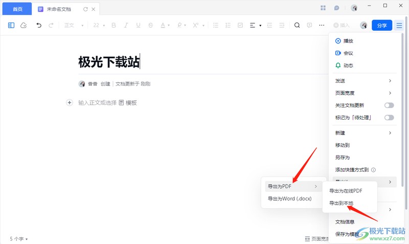Toggle the 标记为「待处理」 switch
This screenshot has width=409, height=244.
389,118
